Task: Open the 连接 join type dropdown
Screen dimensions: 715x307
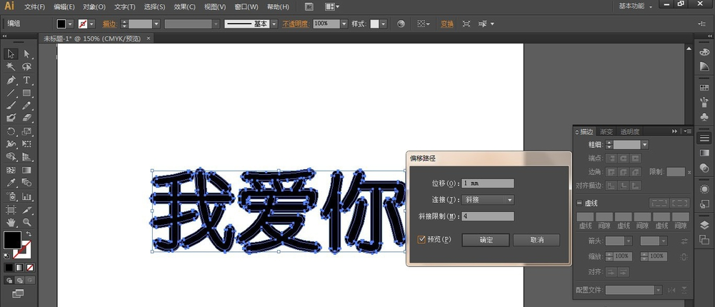Action: [x=509, y=200]
